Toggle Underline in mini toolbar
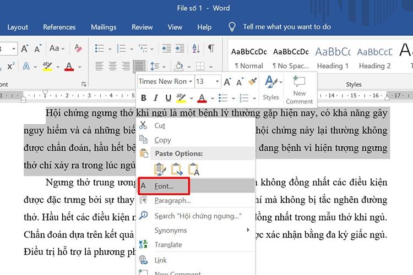 tap(169, 98)
